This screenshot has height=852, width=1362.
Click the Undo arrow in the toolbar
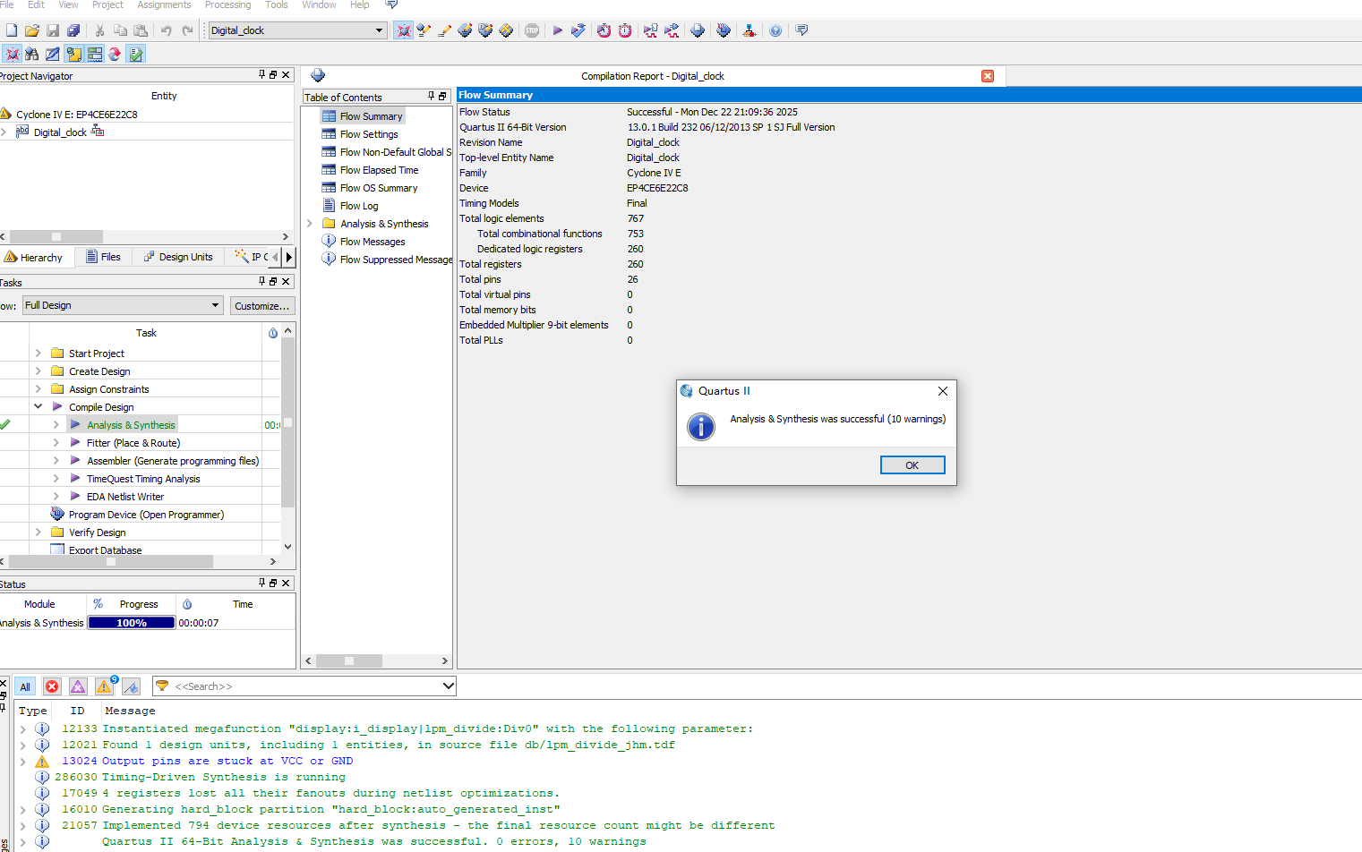click(x=166, y=30)
